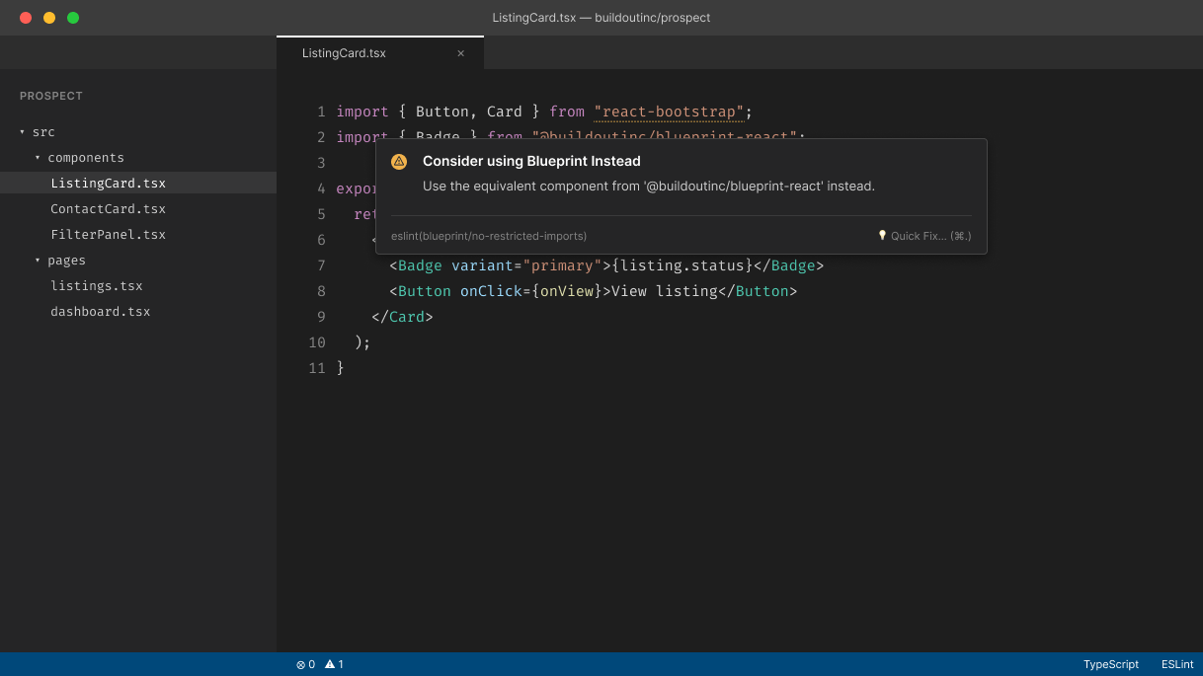Click the eslint(blueprint/no-restricted-imports) rule link
The height and width of the screenshot is (676, 1203).
tap(489, 236)
